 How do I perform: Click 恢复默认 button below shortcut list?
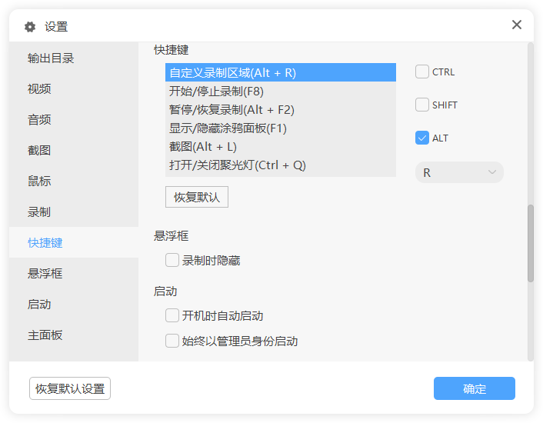coord(197,197)
